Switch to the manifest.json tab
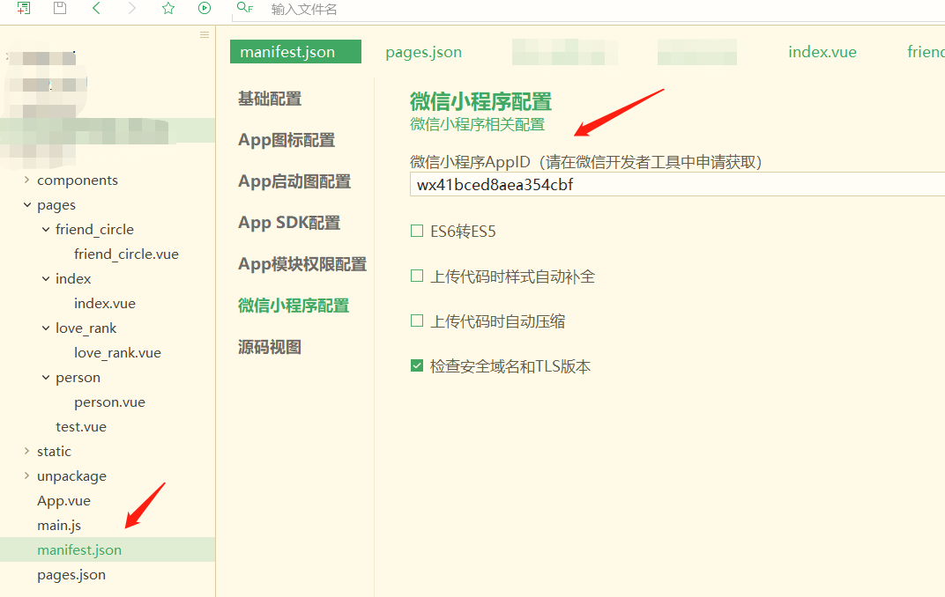This screenshot has height=597, width=945. 296,52
